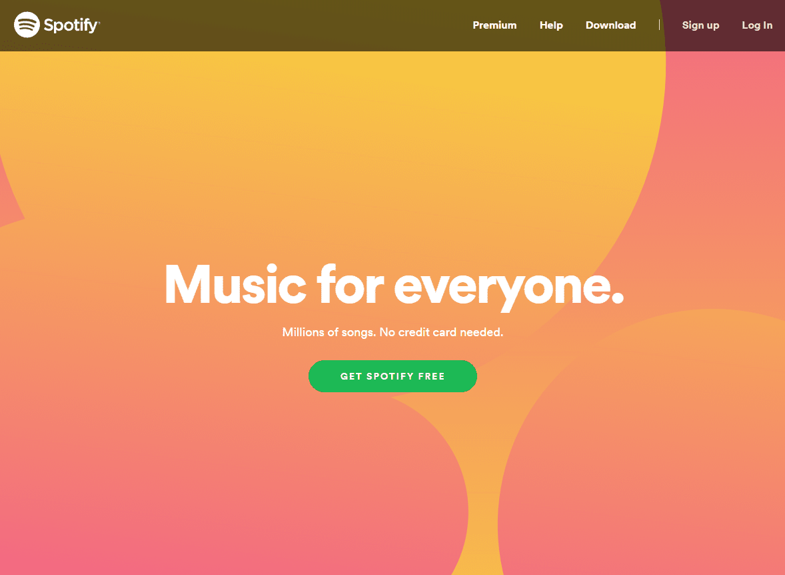Click the pink circle below the green button
This screenshot has width=785, height=575.
coord(231,481)
